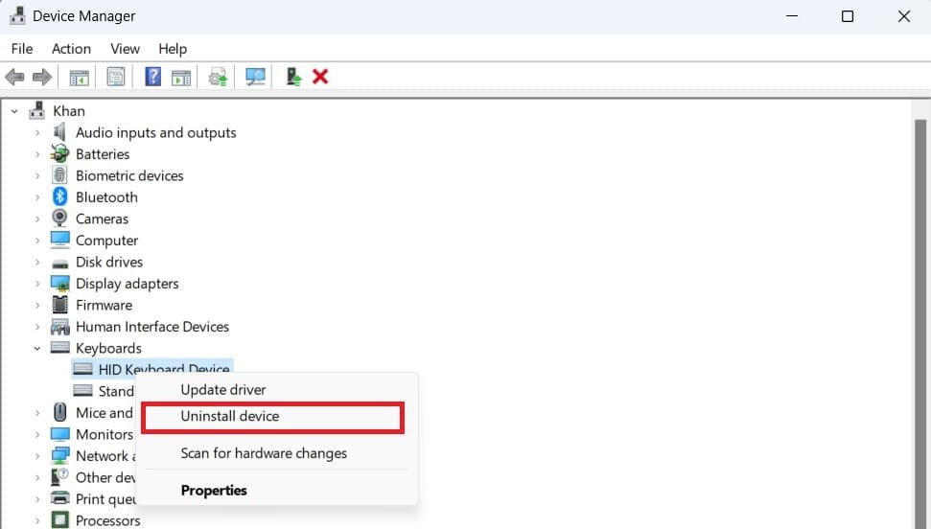Open the View menu

click(125, 49)
